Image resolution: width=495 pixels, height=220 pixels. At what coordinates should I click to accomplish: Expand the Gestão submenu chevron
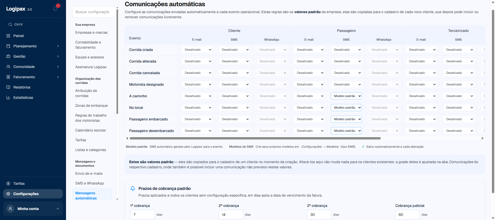click(x=58, y=56)
